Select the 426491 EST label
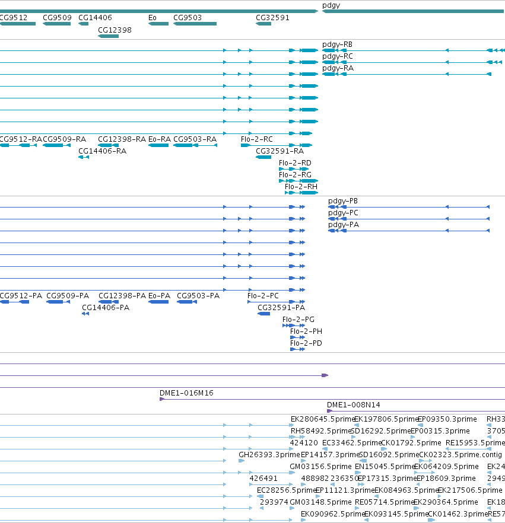This screenshot has height=523, width=505. [263, 479]
